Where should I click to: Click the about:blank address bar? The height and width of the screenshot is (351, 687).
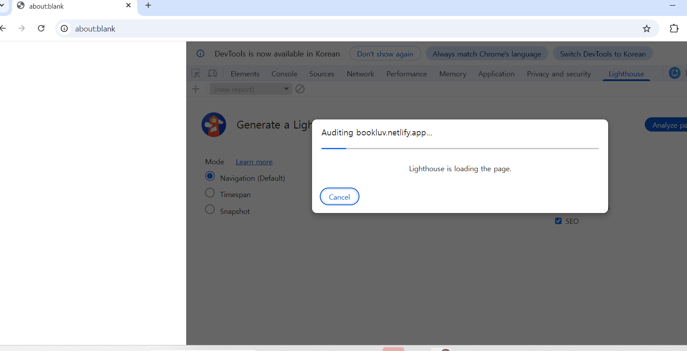tap(357, 28)
